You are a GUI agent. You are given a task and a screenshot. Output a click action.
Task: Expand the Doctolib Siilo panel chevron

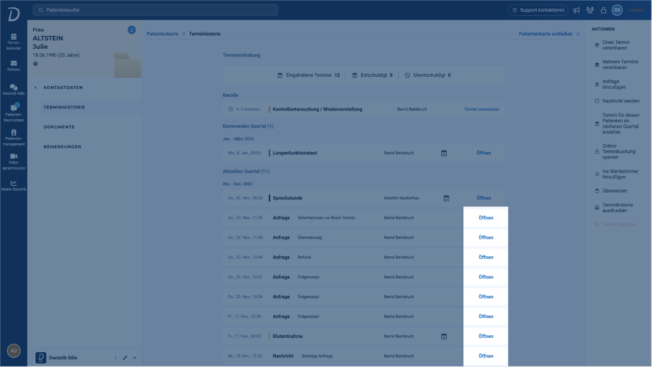(x=134, y=358)
